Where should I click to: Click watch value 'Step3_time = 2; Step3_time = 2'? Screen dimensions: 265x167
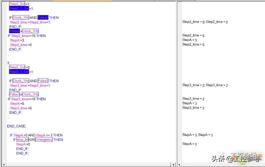coord(205,85)
